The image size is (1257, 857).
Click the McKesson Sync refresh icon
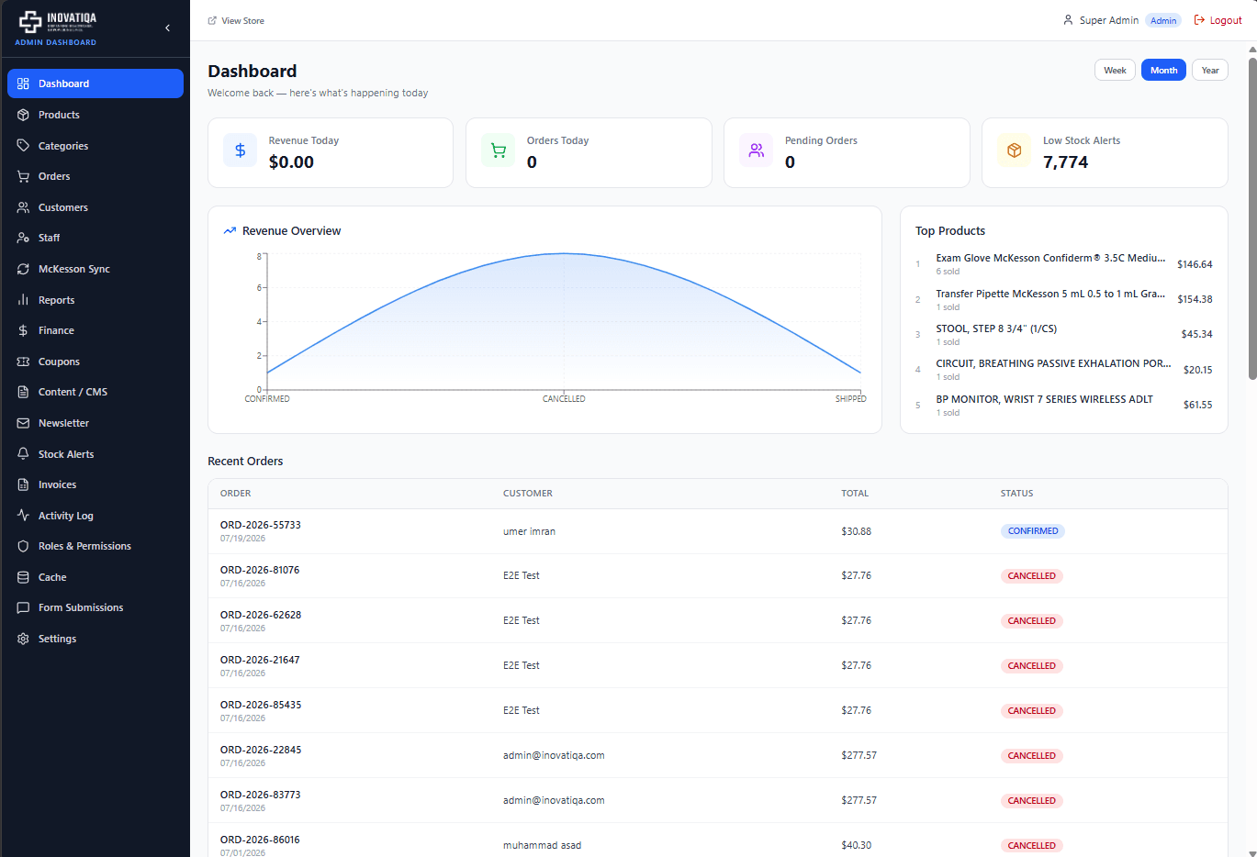23,269
